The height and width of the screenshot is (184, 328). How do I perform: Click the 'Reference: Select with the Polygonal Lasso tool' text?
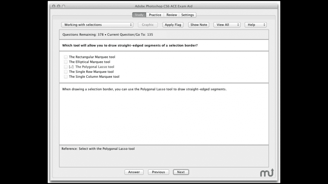pos(98,149)
